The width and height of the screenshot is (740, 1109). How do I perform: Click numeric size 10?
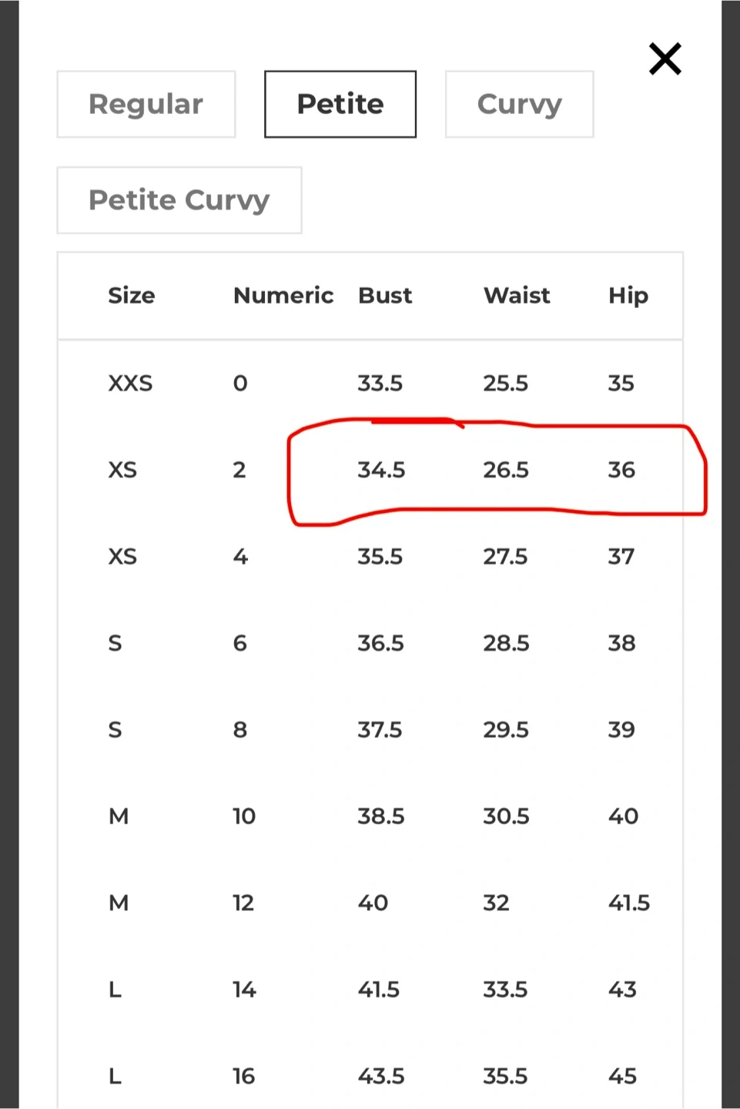tap(244, 816)
